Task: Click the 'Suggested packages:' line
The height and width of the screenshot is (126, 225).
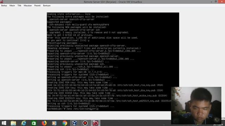Action: [x=59, y=22]
